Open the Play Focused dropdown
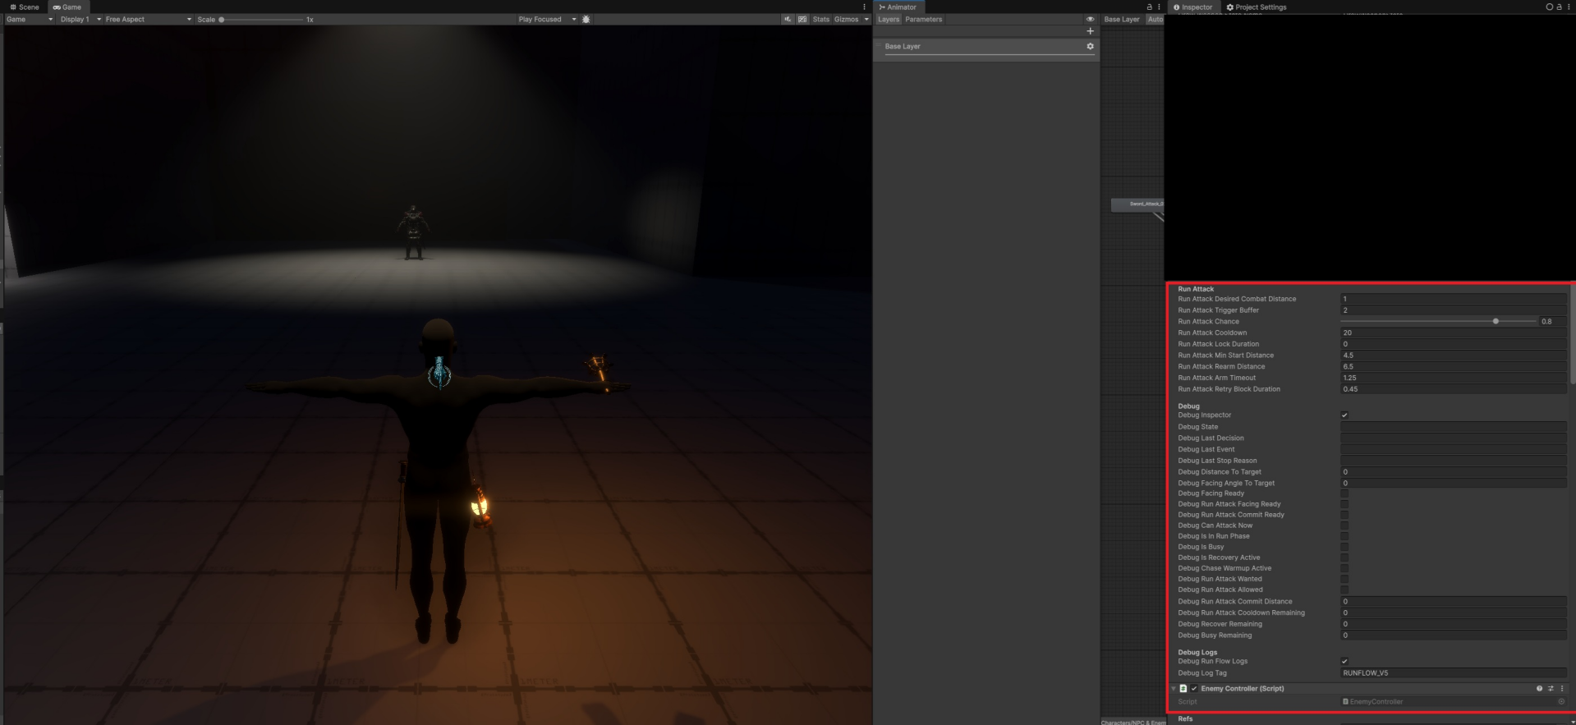This screenshot has height=725, width=1576. tap(547, 19)
